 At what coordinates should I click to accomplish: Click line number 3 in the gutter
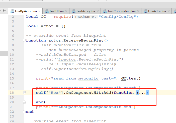pos(13,21)
